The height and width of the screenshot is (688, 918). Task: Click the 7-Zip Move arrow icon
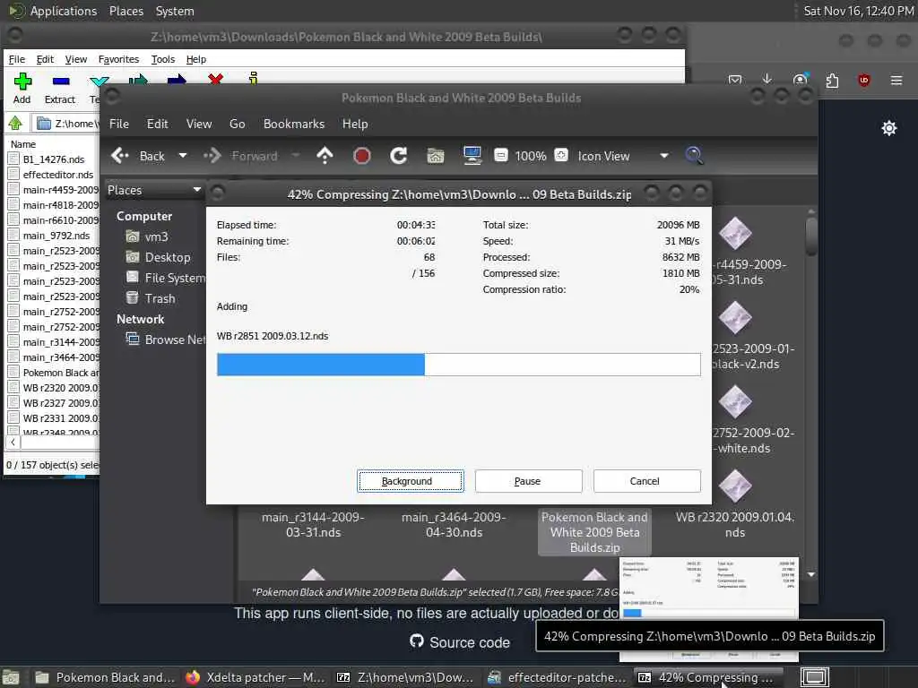[177, 79]
